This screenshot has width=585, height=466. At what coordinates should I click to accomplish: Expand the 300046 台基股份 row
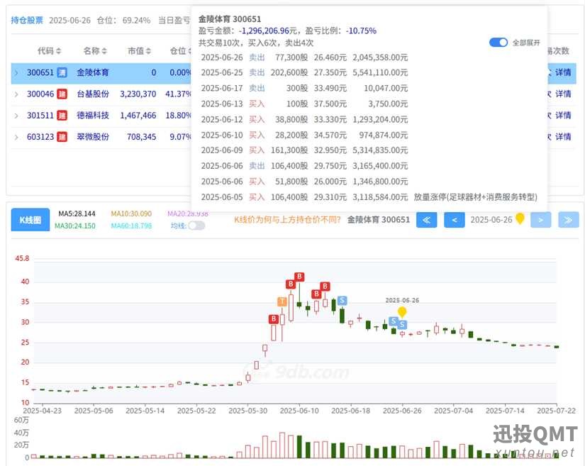coord(16,94)
